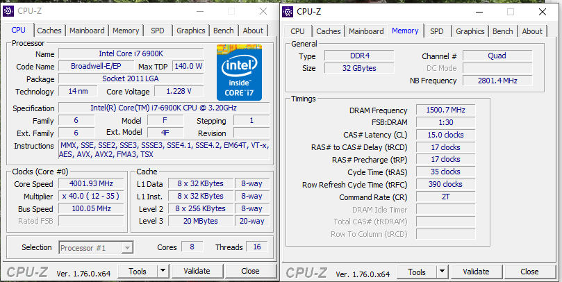The width and height of the screenshot is (562, 282).
Task: Click the Intel Core i7 6900K name field
Action: point(131,53)
